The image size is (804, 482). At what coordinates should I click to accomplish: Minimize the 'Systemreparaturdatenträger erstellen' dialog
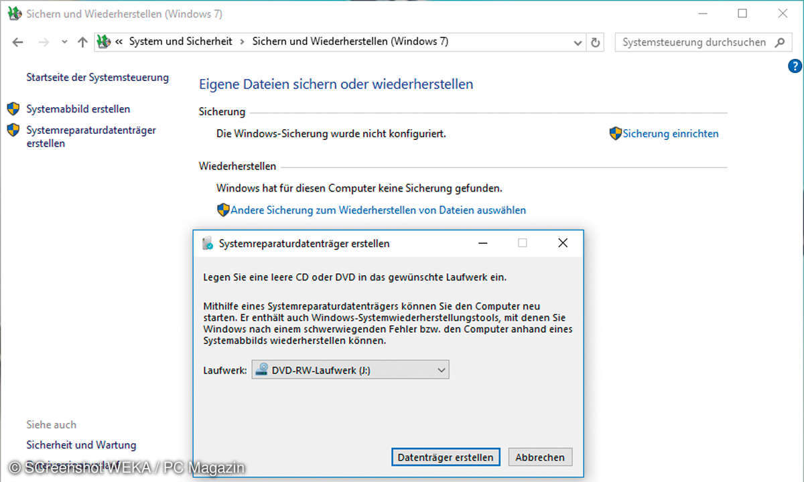point(483,244)
